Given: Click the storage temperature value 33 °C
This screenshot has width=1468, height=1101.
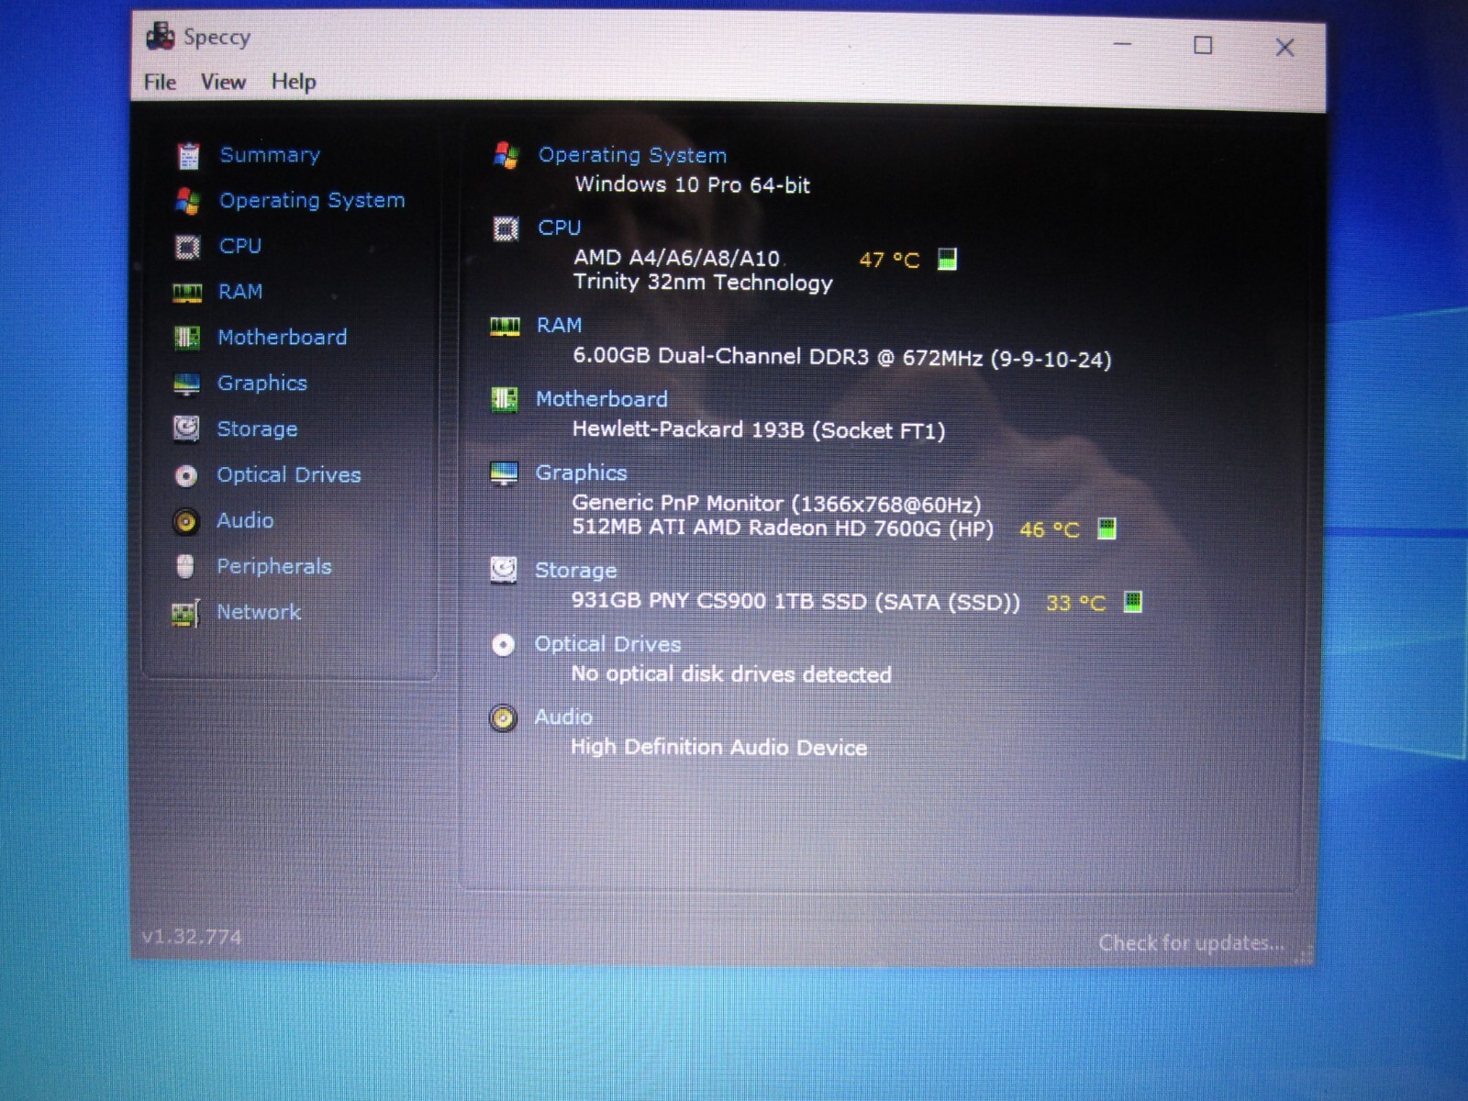Looking at the screenshot, I should click(x=1075, y=603).
